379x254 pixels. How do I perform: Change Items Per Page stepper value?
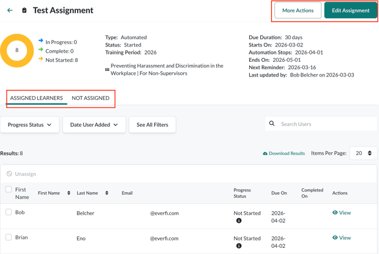pos(369,153)
